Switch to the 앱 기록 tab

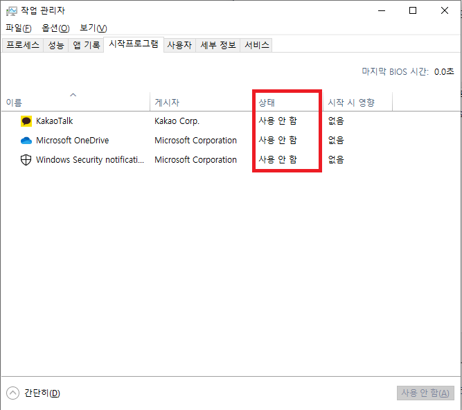(x=87, y=45)
